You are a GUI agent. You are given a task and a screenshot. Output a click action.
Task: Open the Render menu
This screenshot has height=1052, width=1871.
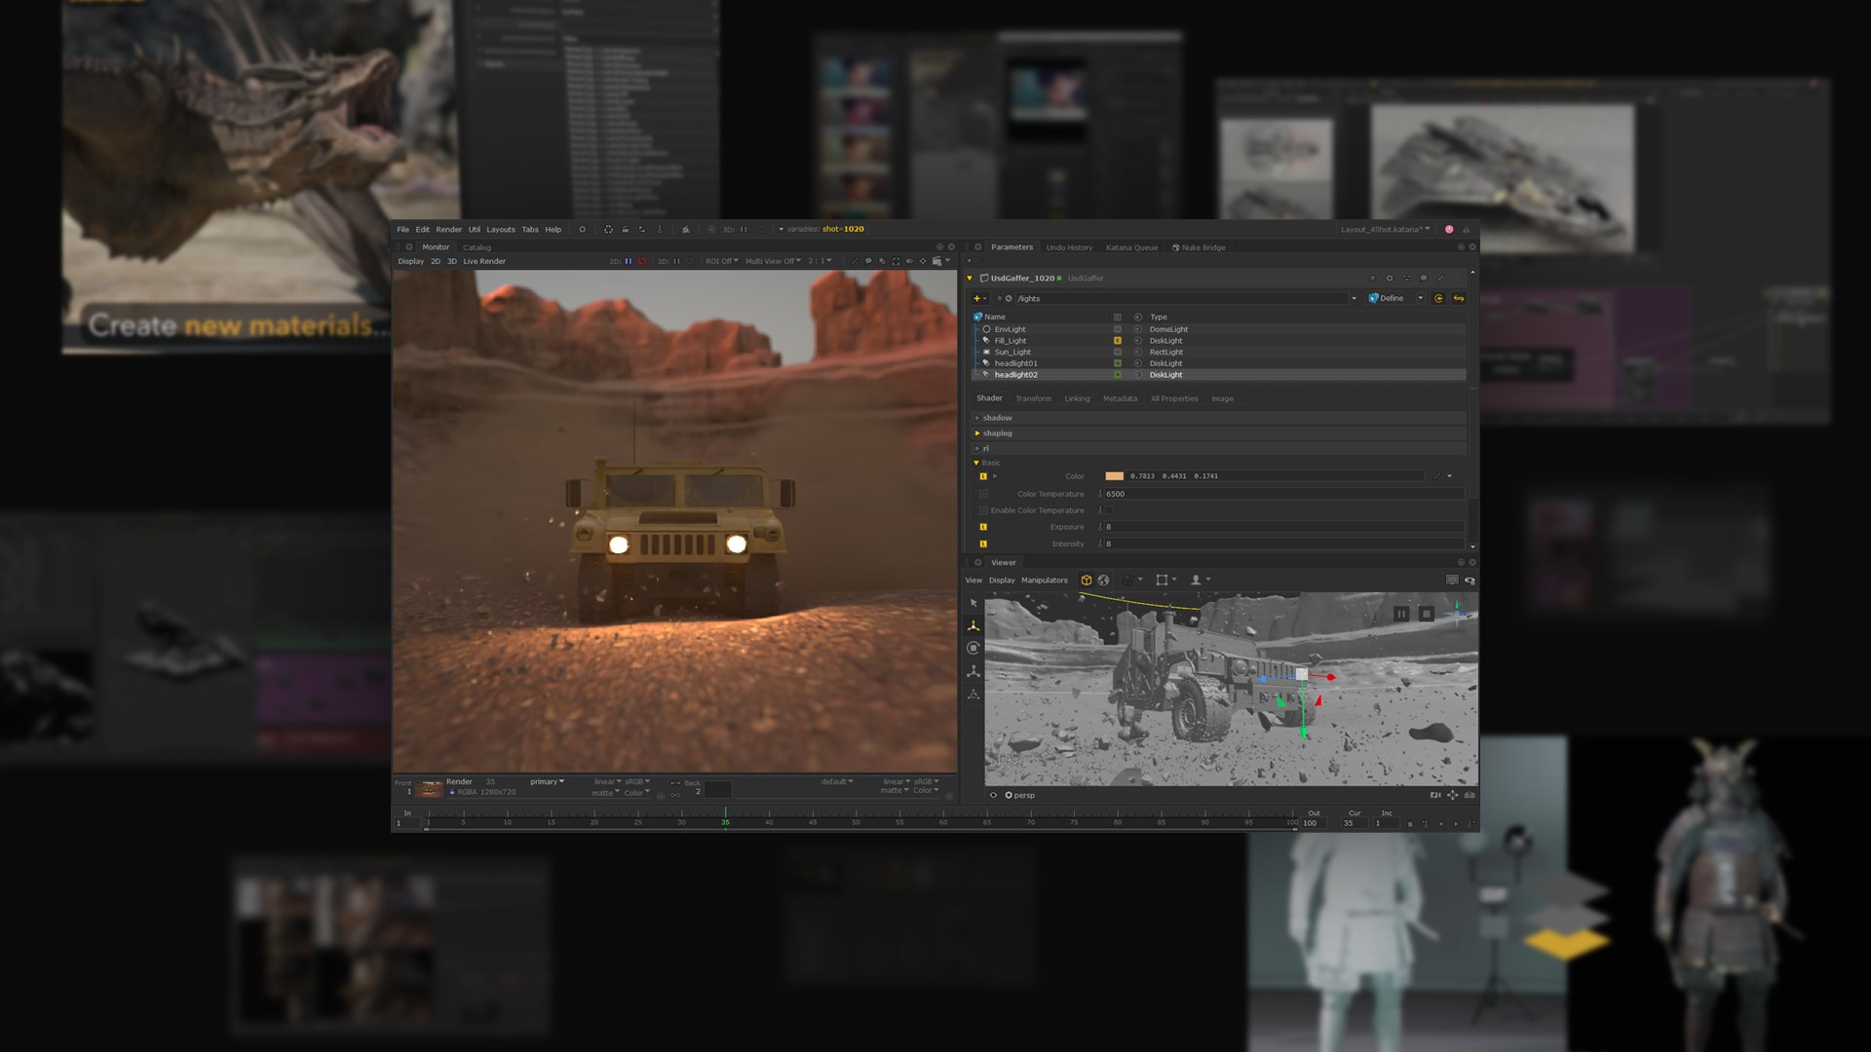(x=448, y=230)
